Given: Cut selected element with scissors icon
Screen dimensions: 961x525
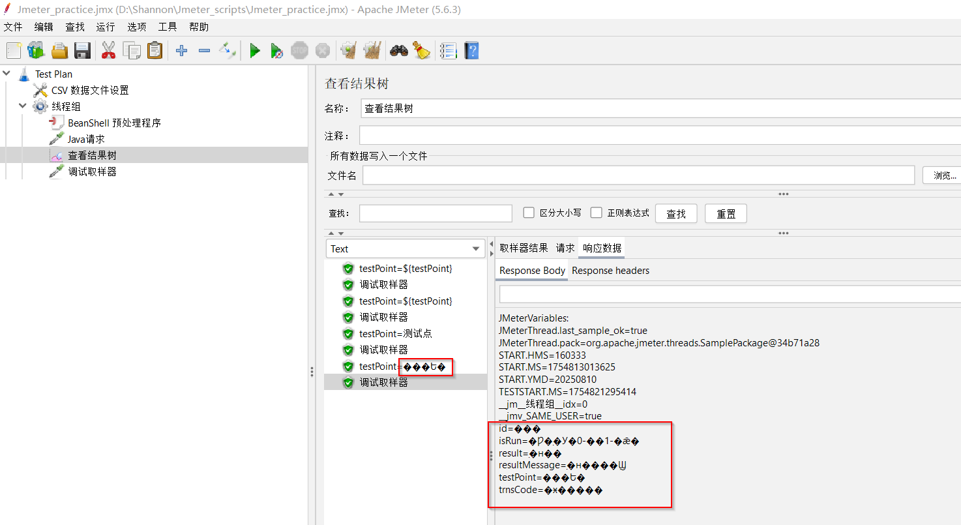Looking at the screenshot, I should point(108,50).
